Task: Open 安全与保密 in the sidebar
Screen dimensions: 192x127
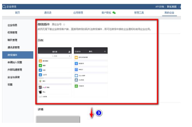Action: click(14, 77)
